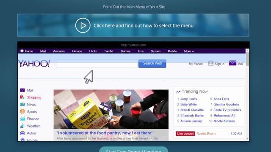The image size is (271, 152).
Task: Click the Yahoo search input field
Action: [97, 64]
